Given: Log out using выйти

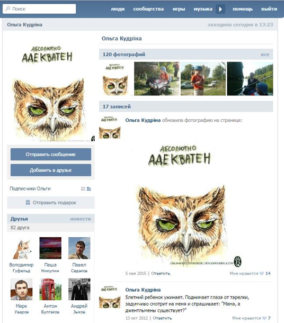Looking at the screenshot, I should pos(269,9).
